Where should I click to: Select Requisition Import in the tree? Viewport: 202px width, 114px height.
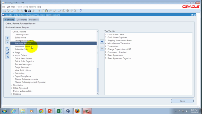pyautogui.click(x=22, y=47)
